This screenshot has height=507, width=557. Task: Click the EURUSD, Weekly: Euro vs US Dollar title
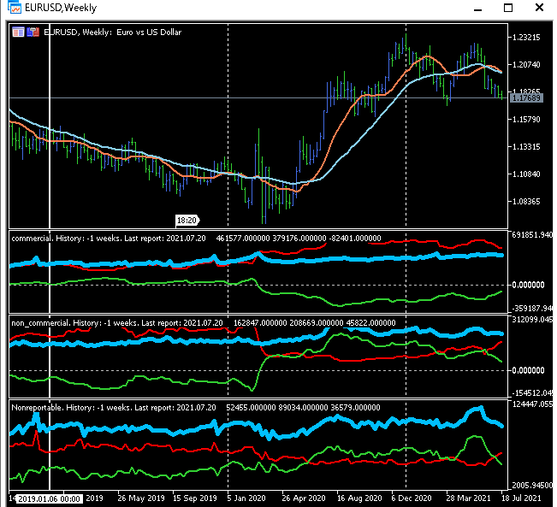(x=113, y=32)
